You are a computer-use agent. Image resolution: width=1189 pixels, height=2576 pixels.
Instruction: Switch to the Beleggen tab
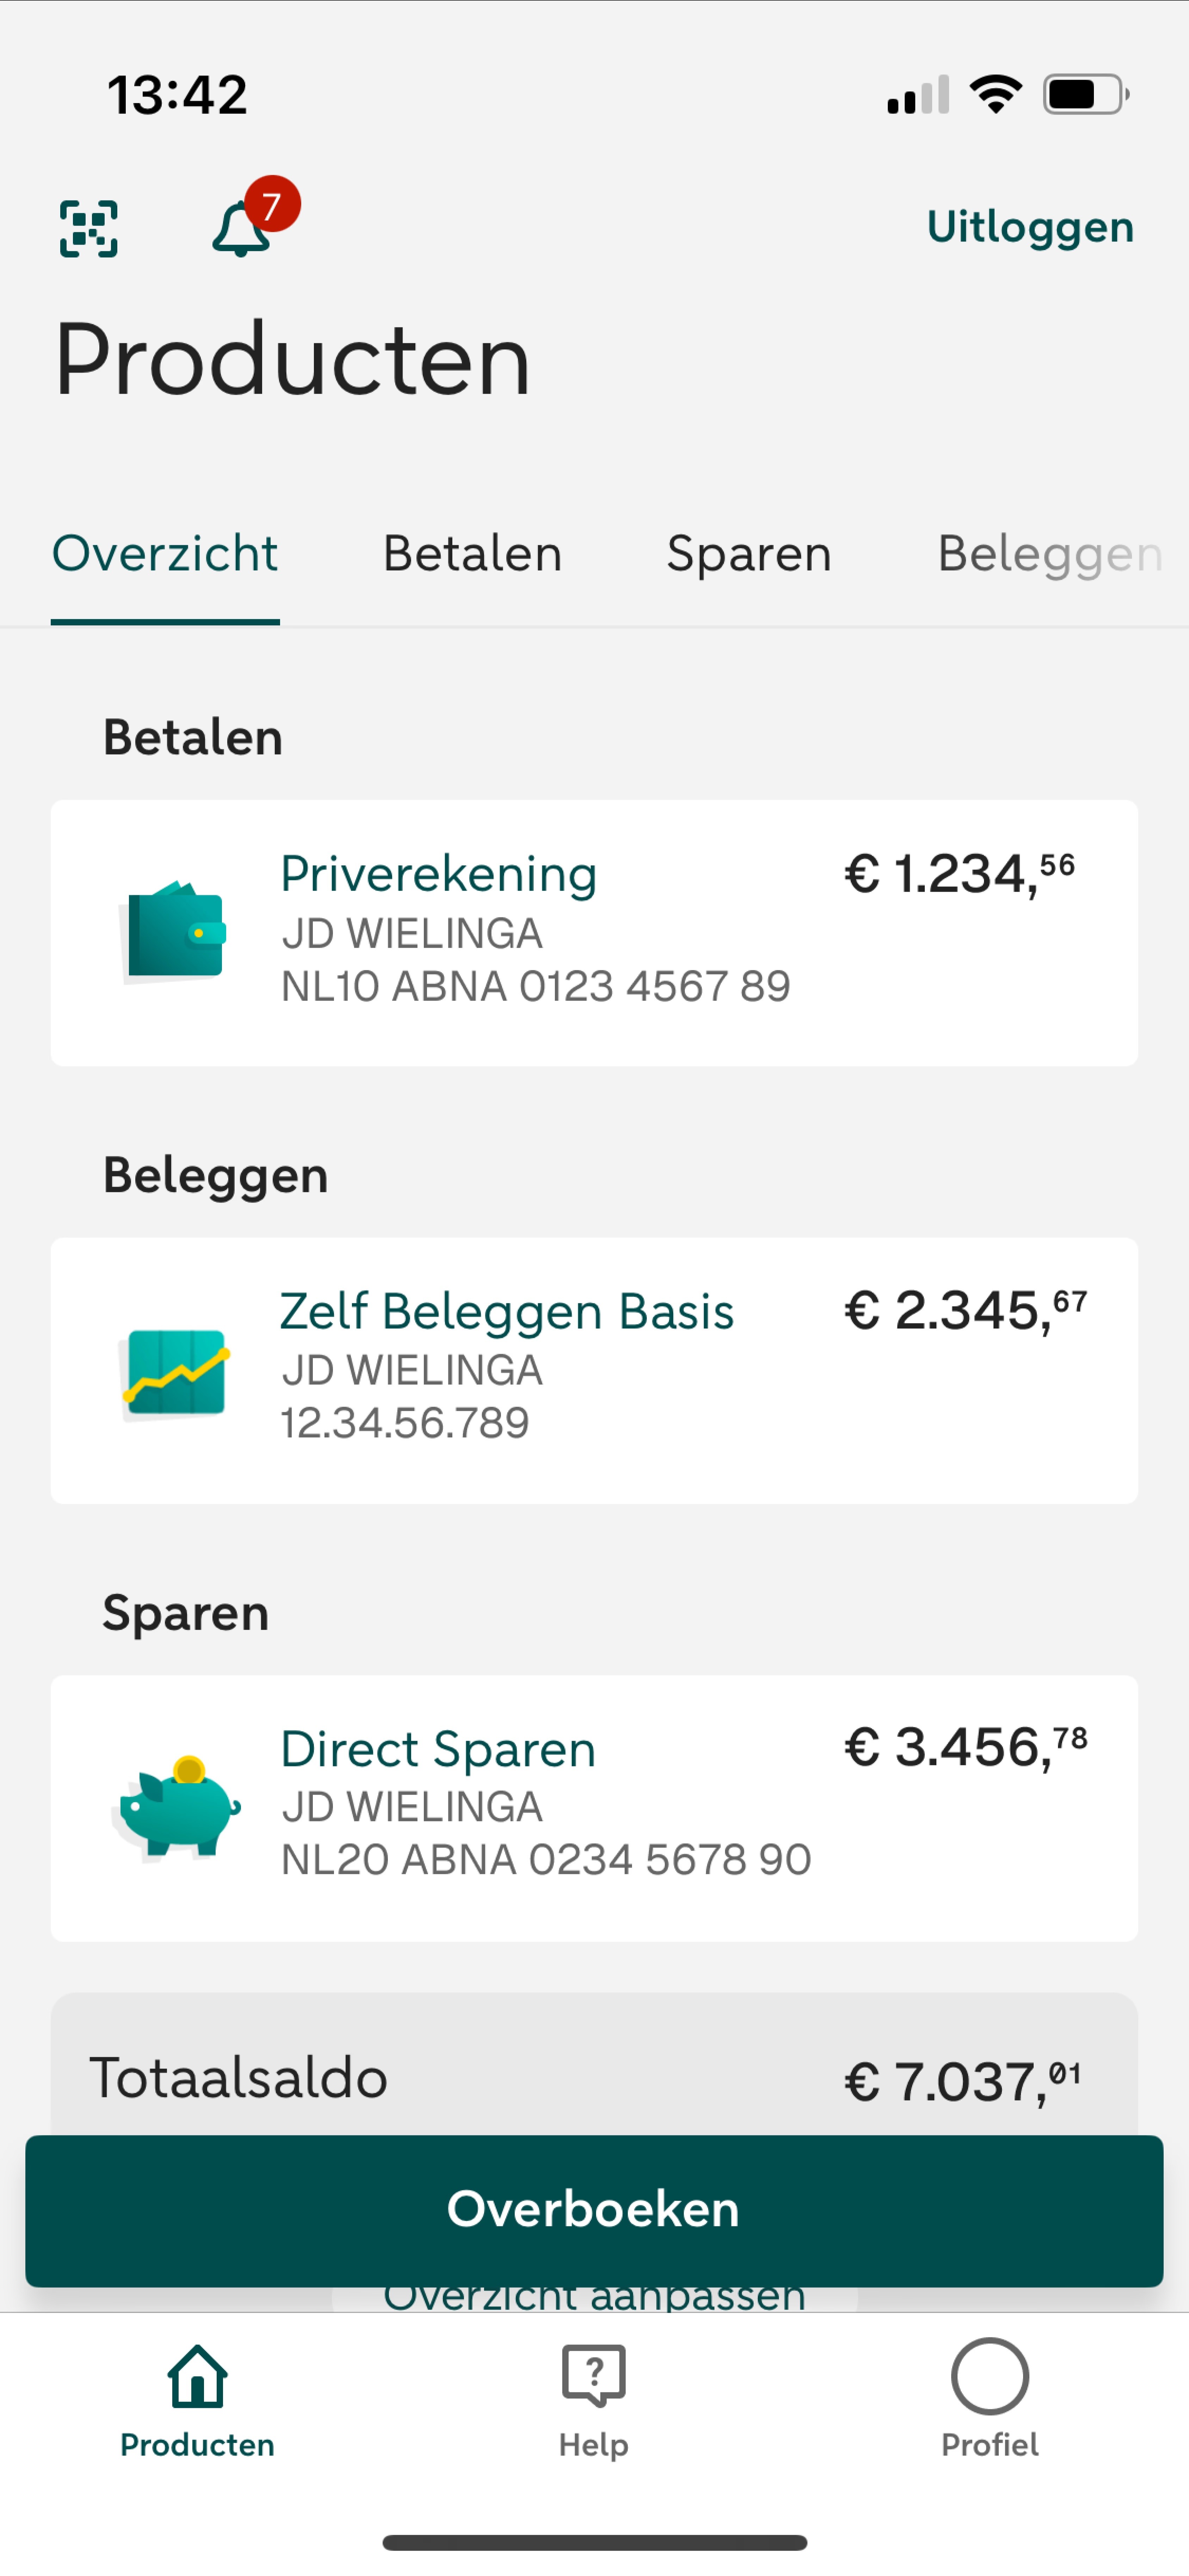tap(1050, 553)
